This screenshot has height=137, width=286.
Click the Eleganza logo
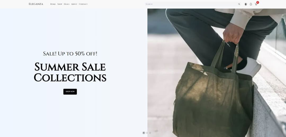click(x=36, y=4)
